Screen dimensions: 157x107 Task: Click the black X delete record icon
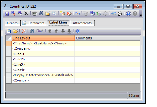click(26, 13)
